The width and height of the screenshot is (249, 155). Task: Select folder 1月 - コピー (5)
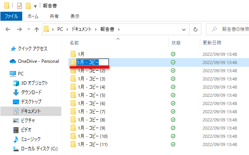point(91,95)
